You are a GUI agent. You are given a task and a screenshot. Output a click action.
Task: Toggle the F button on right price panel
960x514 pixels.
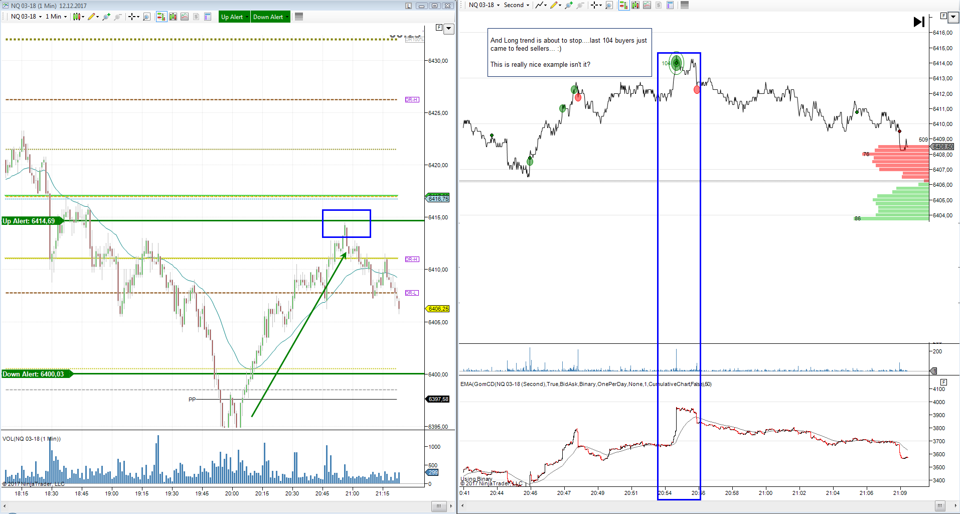(x=944, y=16)
